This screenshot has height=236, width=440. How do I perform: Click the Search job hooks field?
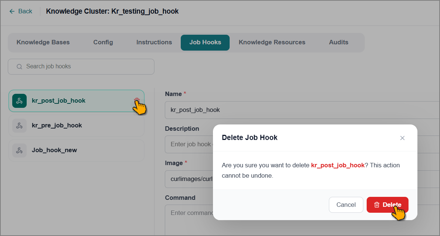point(81,66)
